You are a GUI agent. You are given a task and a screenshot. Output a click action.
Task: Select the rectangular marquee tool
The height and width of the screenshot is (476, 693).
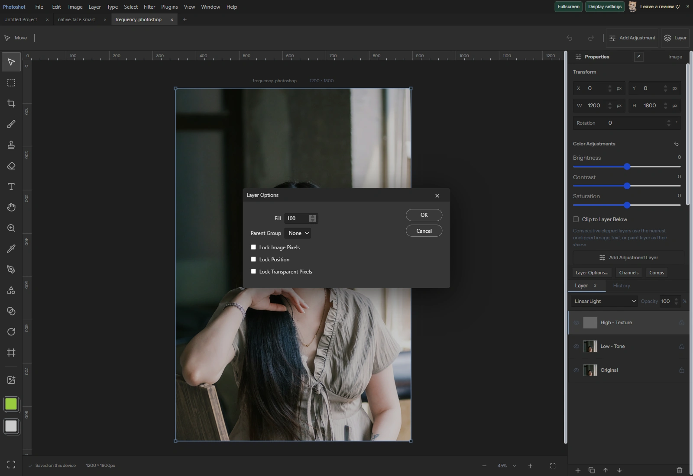11,83
